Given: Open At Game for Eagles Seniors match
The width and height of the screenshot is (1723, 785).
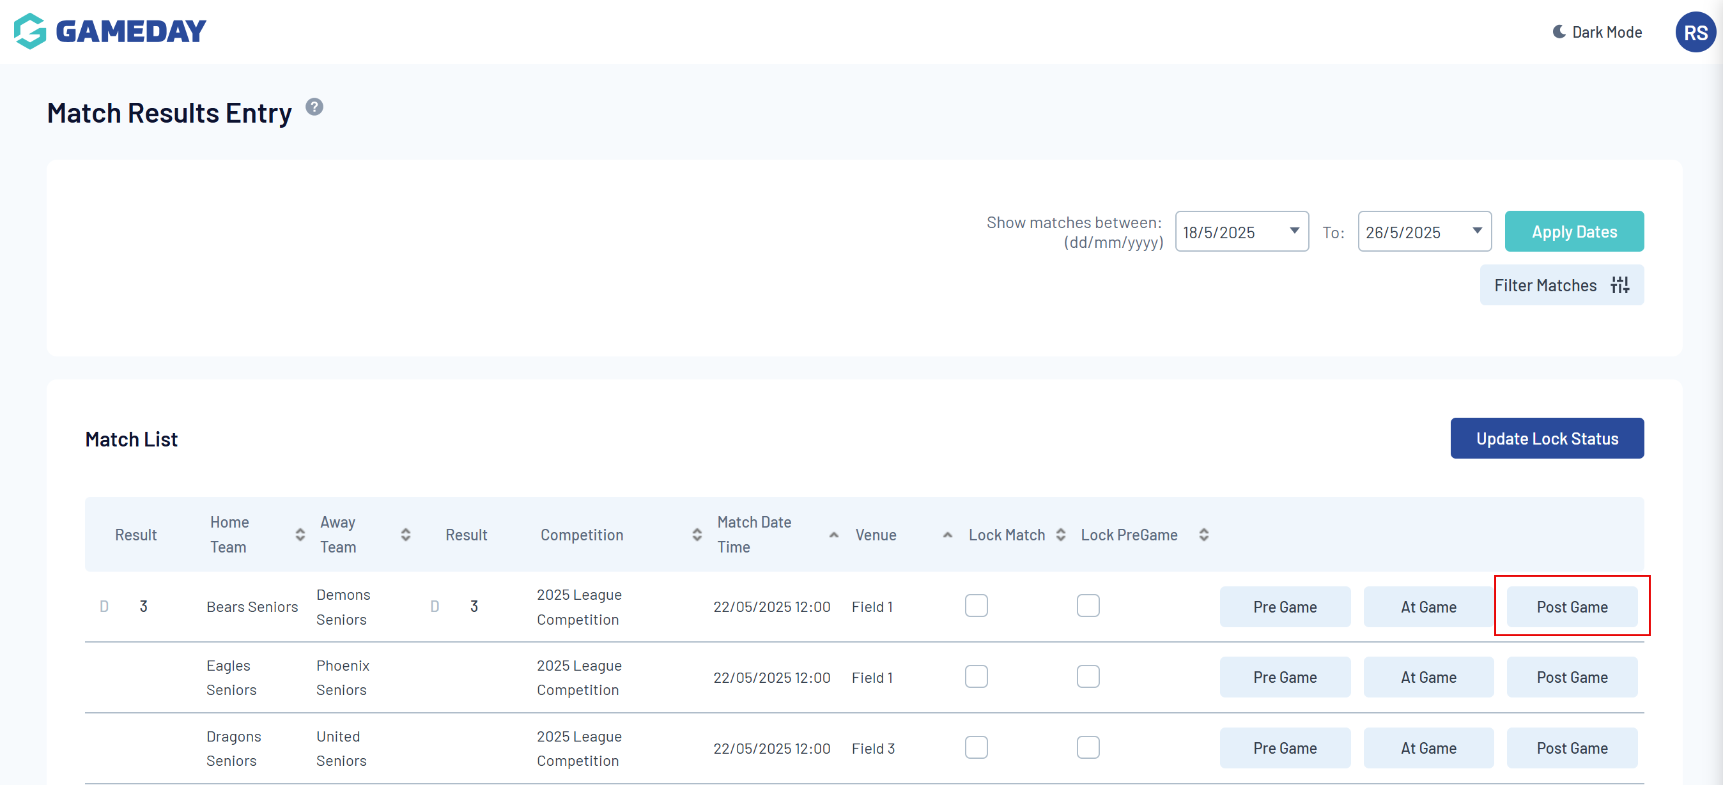Looking at the screenshot, I should tap(1428, 677).
